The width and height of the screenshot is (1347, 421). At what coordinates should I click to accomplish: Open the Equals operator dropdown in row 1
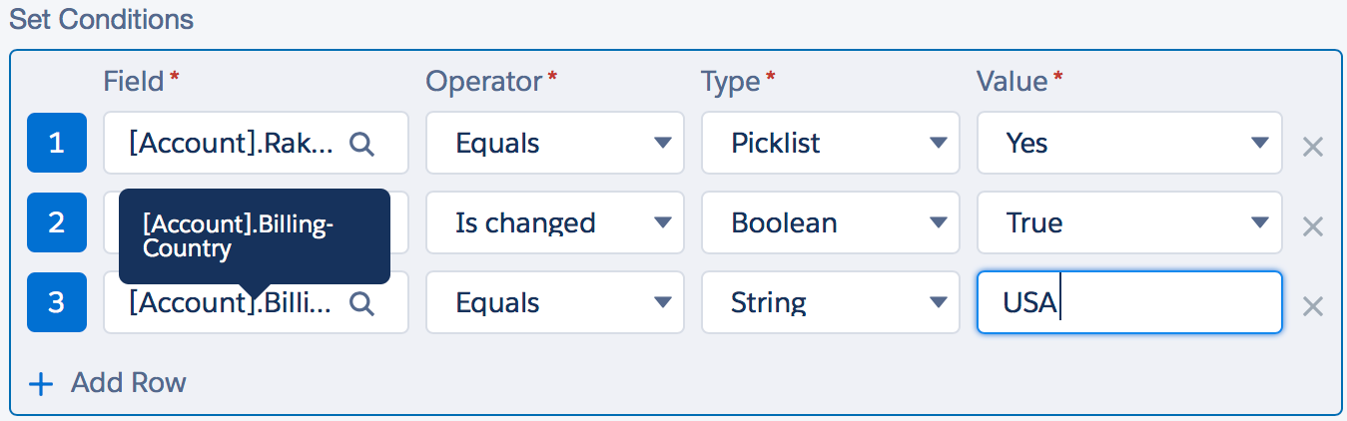pos(555,143)
